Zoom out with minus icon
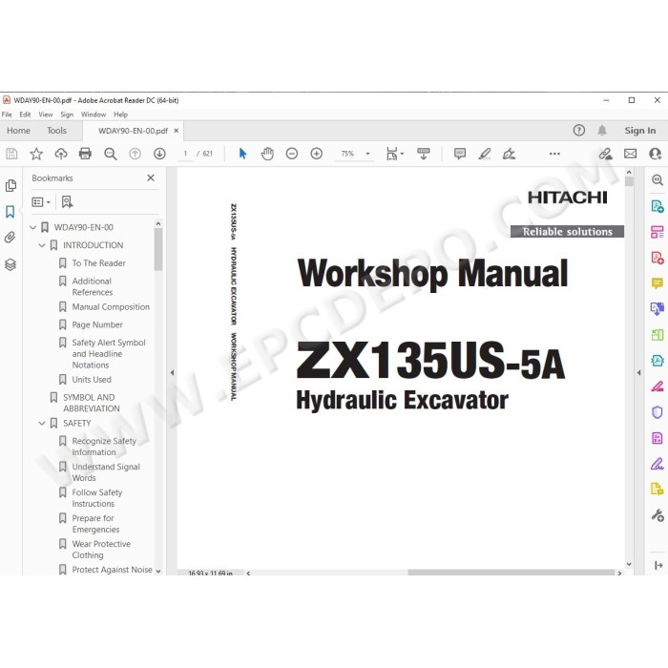 pos(292,154)
